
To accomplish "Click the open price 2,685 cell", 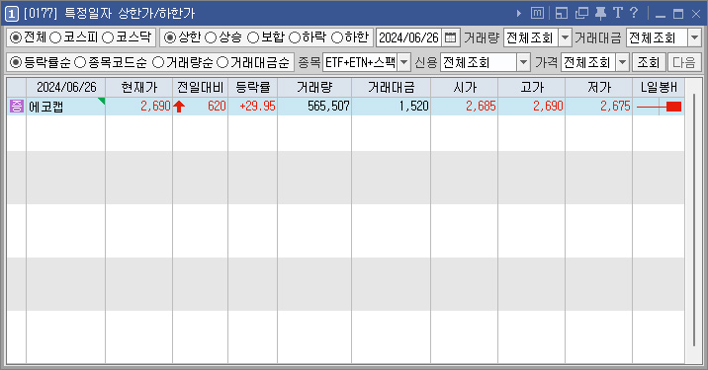I will point(464,107).
